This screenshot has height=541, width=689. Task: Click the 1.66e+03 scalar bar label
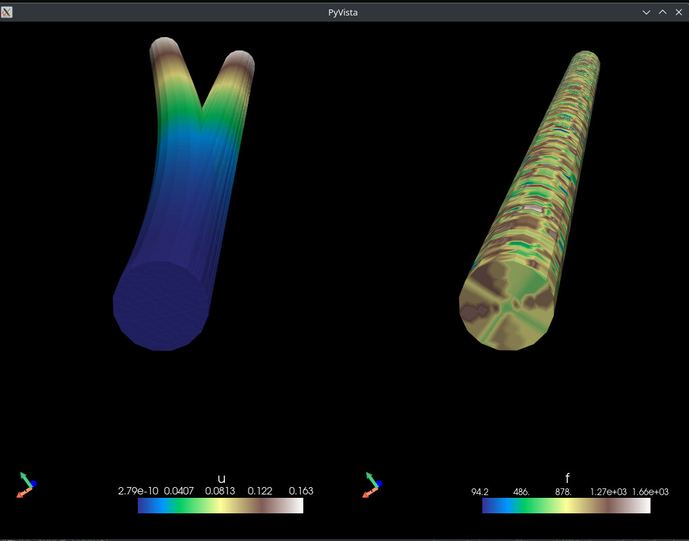point(650,492)
